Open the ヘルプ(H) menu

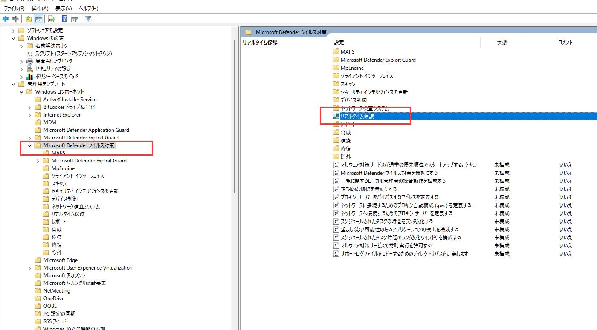[x=88, y=8]
